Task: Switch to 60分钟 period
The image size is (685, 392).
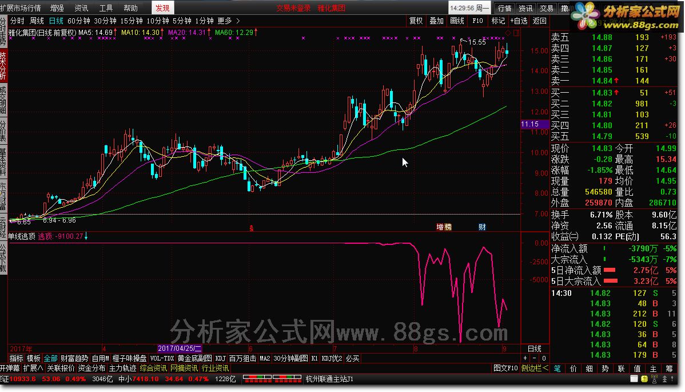Action: tap(79, 21)
